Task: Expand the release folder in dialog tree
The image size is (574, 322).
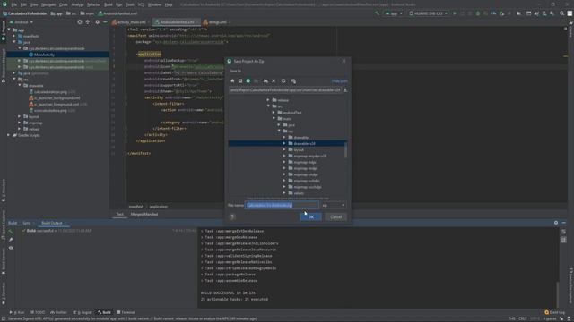Action: 268,100
